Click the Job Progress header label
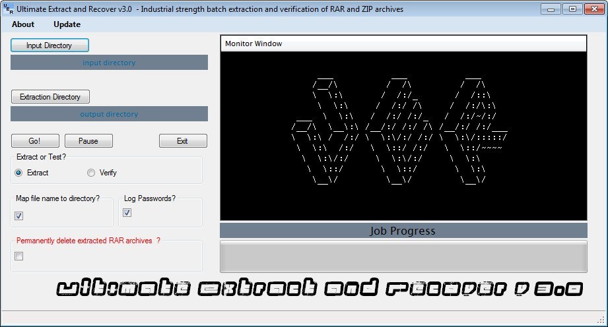This screenshot has width=608, height=327. pyautogui.click(x=403, y=231)
